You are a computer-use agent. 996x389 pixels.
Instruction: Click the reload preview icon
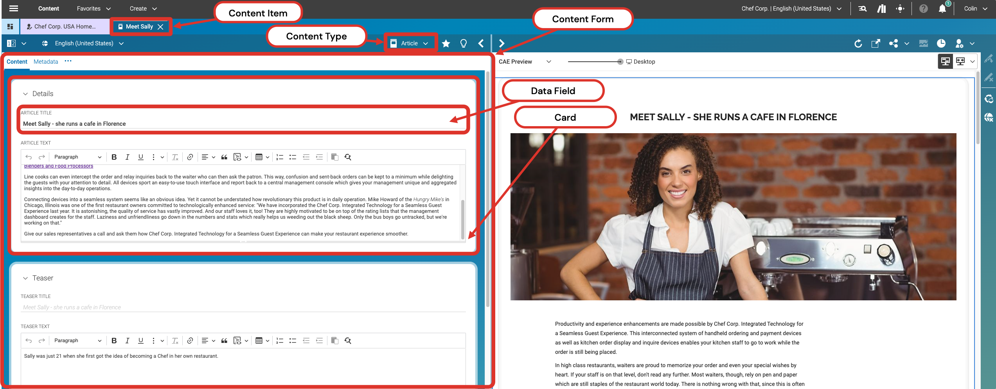point(858,43)
